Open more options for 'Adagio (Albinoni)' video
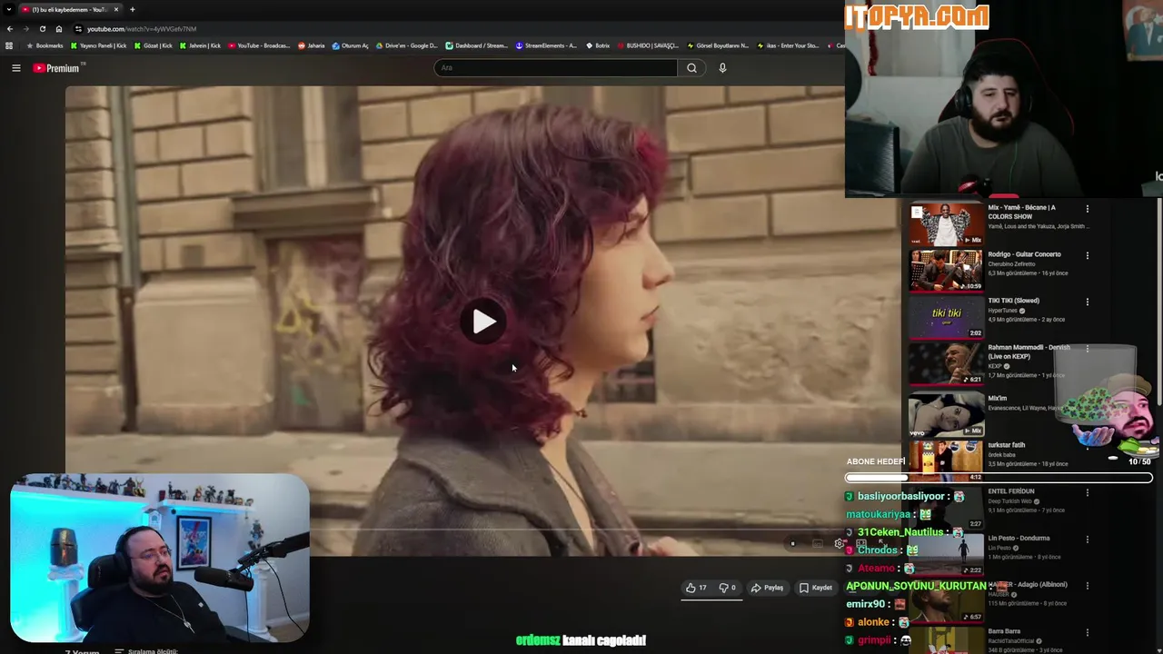Screen dimensions: 1163x654 click(x=1088, y=587)
